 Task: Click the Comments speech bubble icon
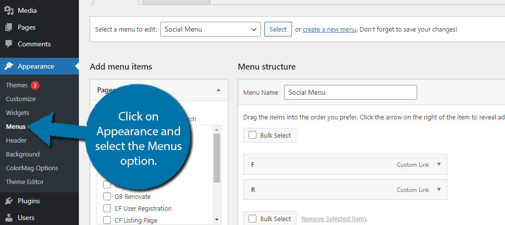coord(9,44)
